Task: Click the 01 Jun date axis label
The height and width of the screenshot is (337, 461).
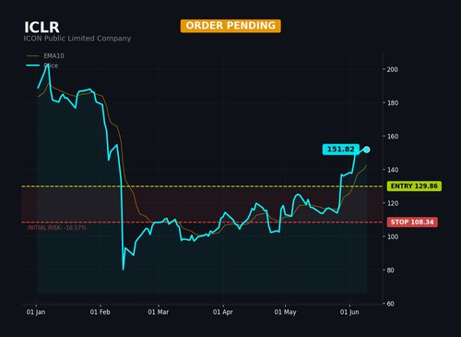Action: (x=349, y=312)
